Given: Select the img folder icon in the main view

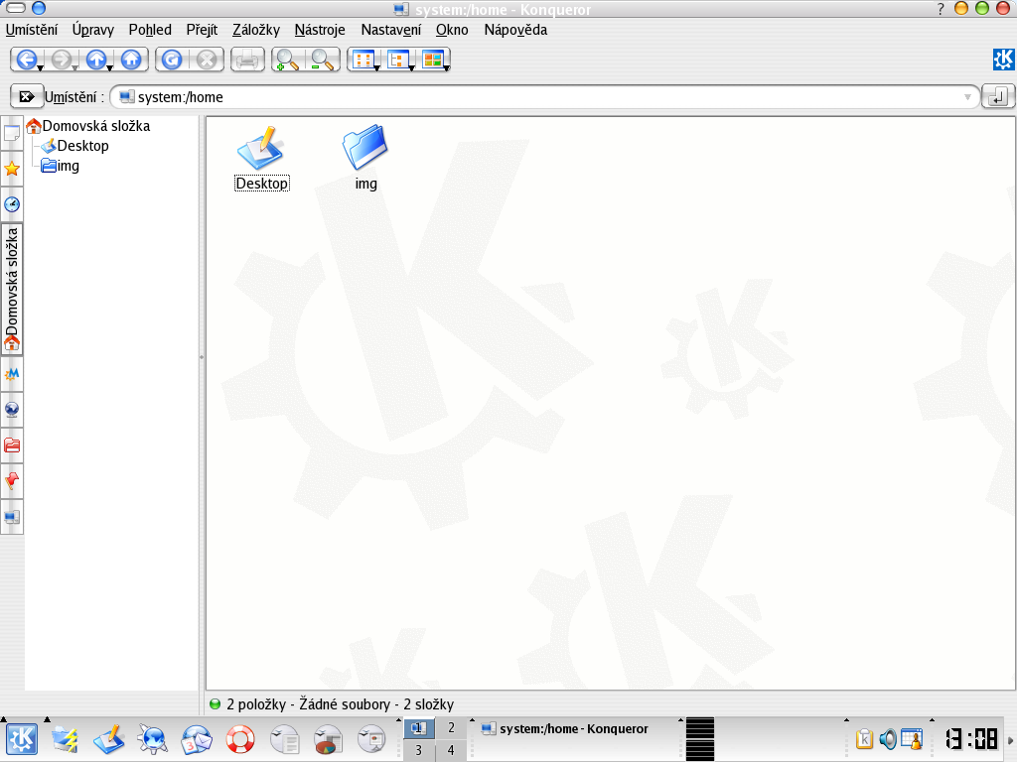Looking at the screenshot, I should coord(365,148).
